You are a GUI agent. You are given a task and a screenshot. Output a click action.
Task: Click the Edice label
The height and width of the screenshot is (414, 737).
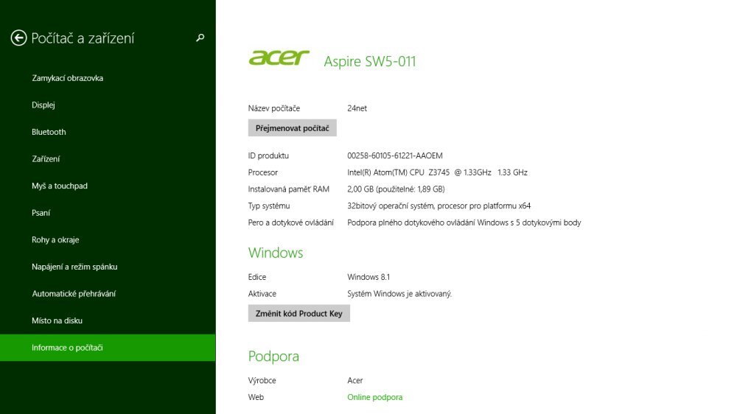(x=257, y=277)
